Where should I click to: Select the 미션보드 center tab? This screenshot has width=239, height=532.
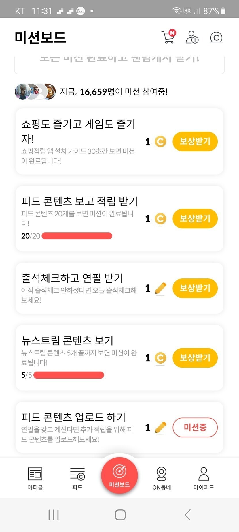(119, 475)
